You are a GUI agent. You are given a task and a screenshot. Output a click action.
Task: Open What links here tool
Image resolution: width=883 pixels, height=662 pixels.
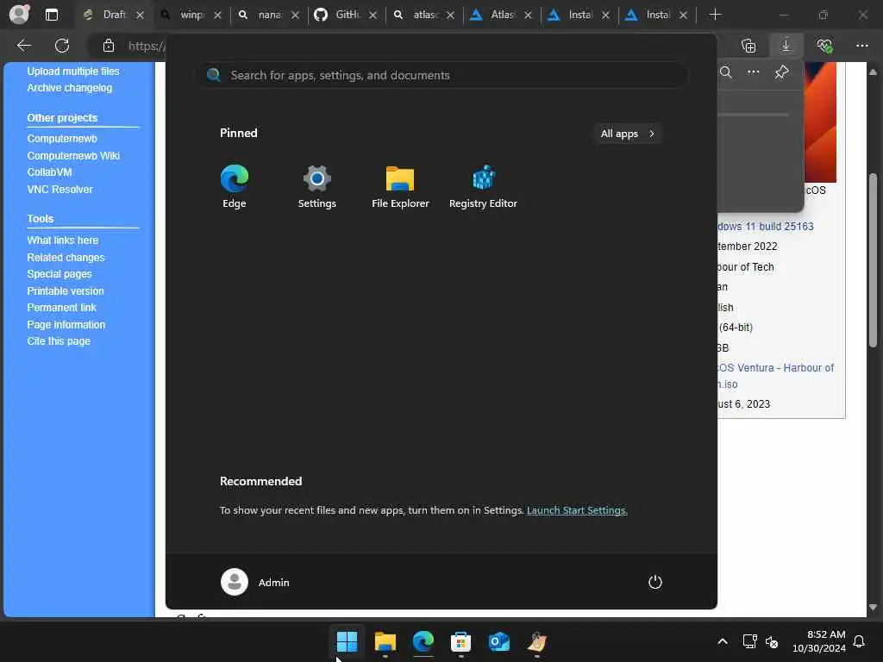(62, 240)
